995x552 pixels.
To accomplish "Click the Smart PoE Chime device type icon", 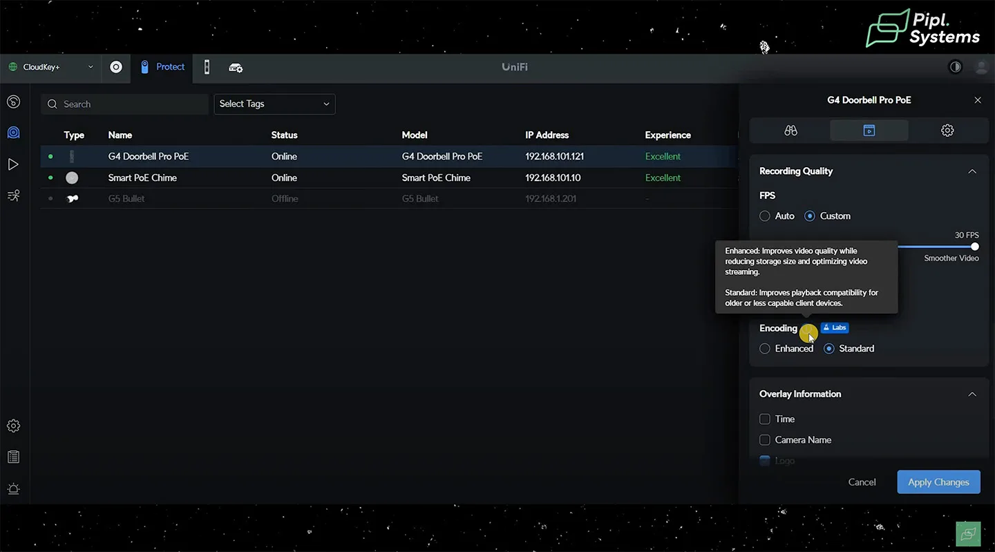I will (x=72, y=178).
